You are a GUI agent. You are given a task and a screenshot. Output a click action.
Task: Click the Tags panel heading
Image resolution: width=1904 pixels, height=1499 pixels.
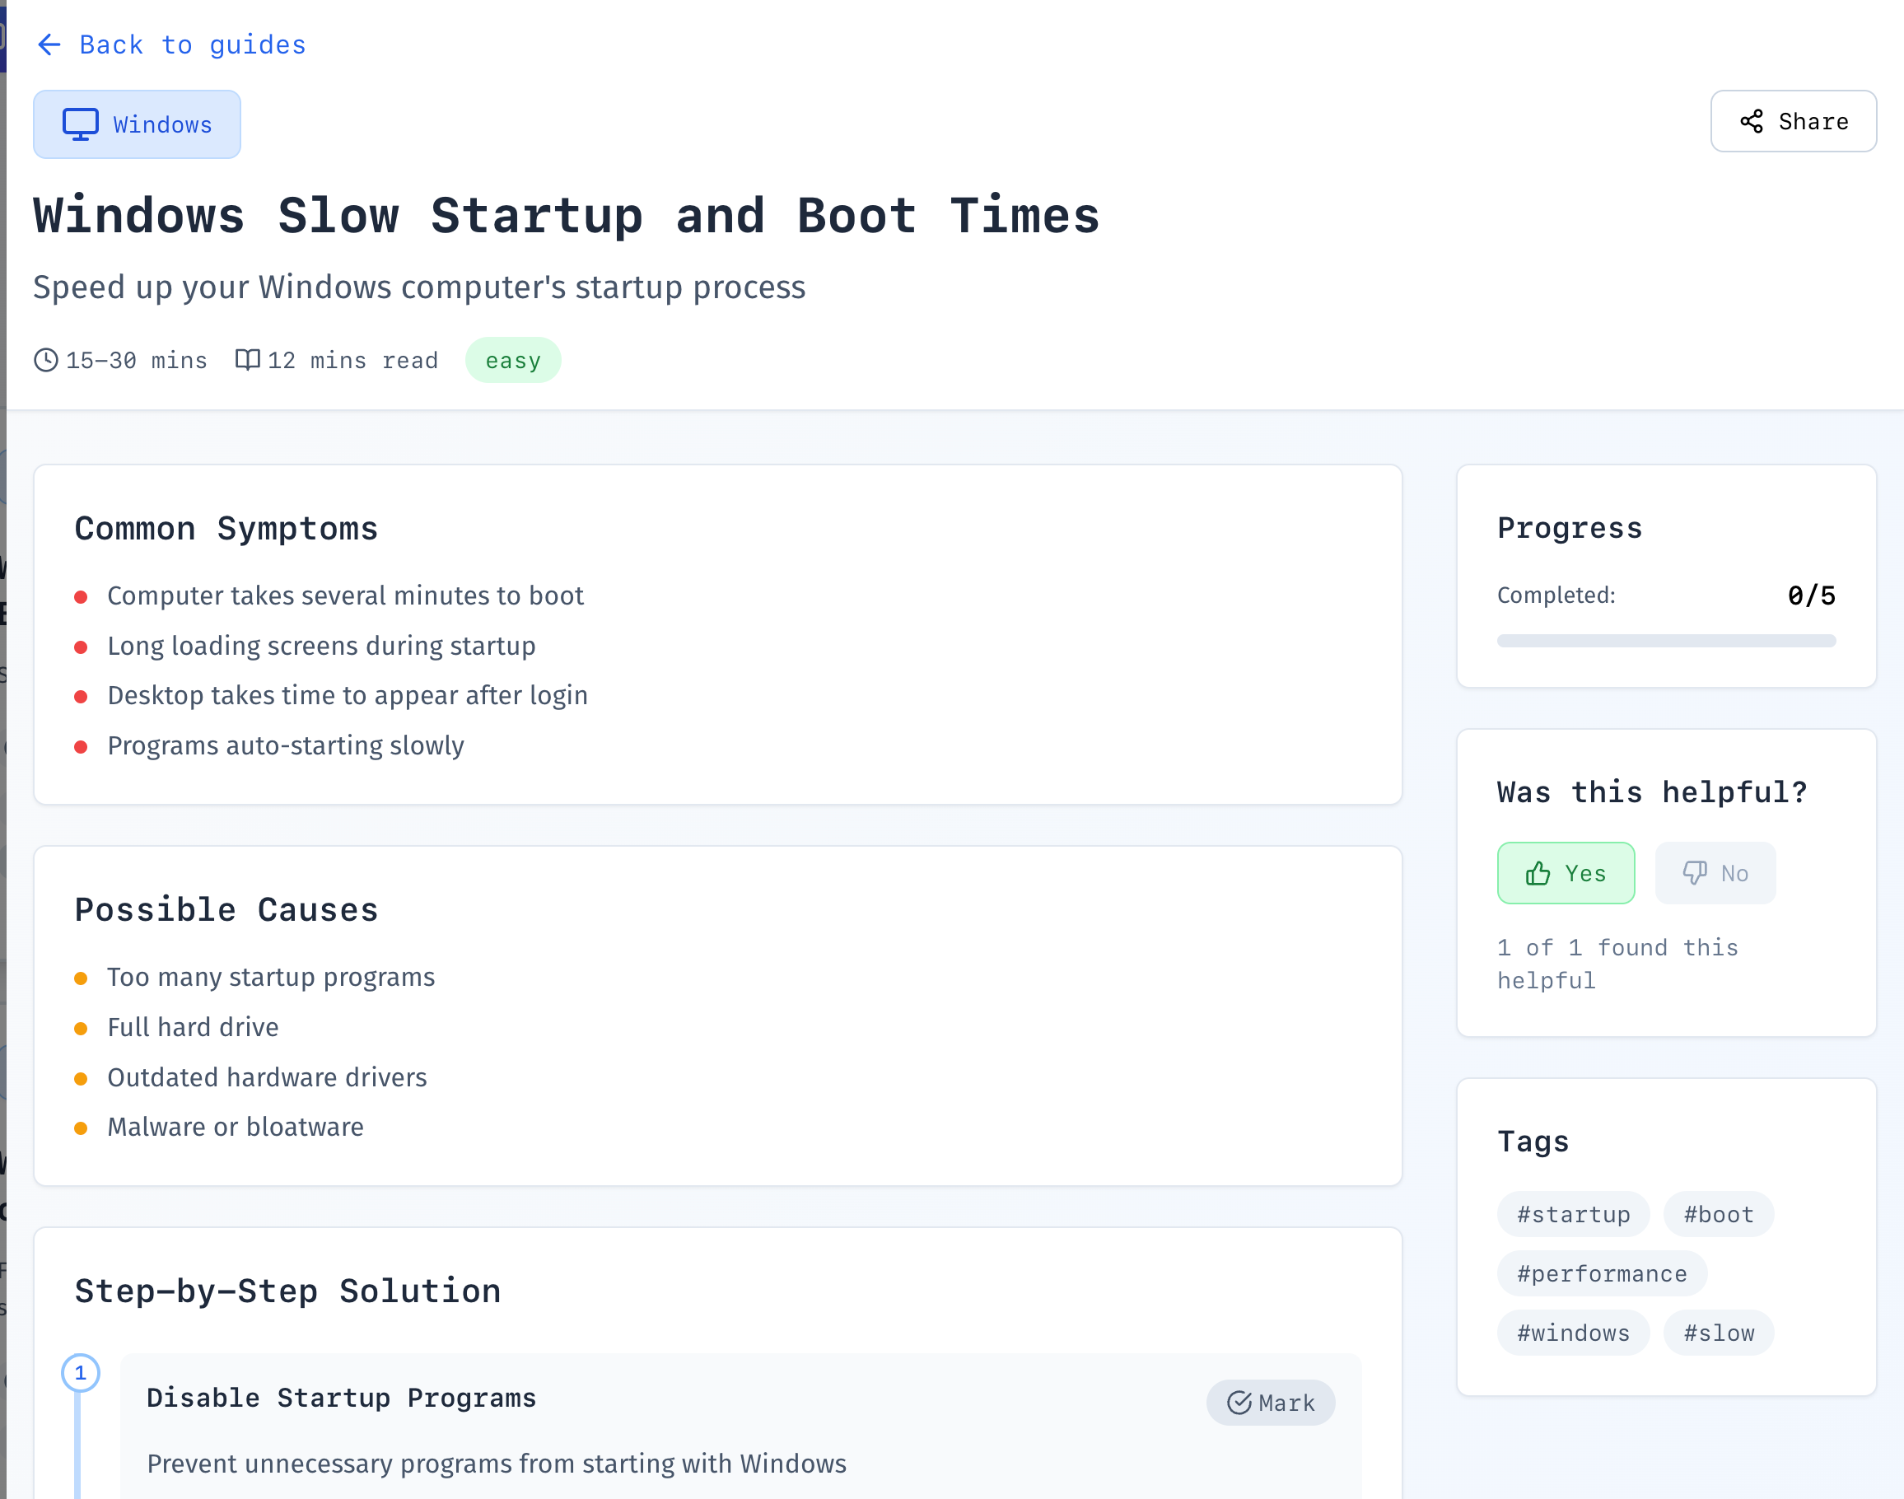point(1533,1142)
